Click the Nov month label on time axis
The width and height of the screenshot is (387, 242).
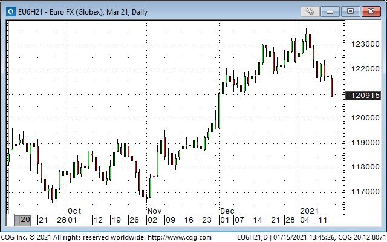point(155,211)
